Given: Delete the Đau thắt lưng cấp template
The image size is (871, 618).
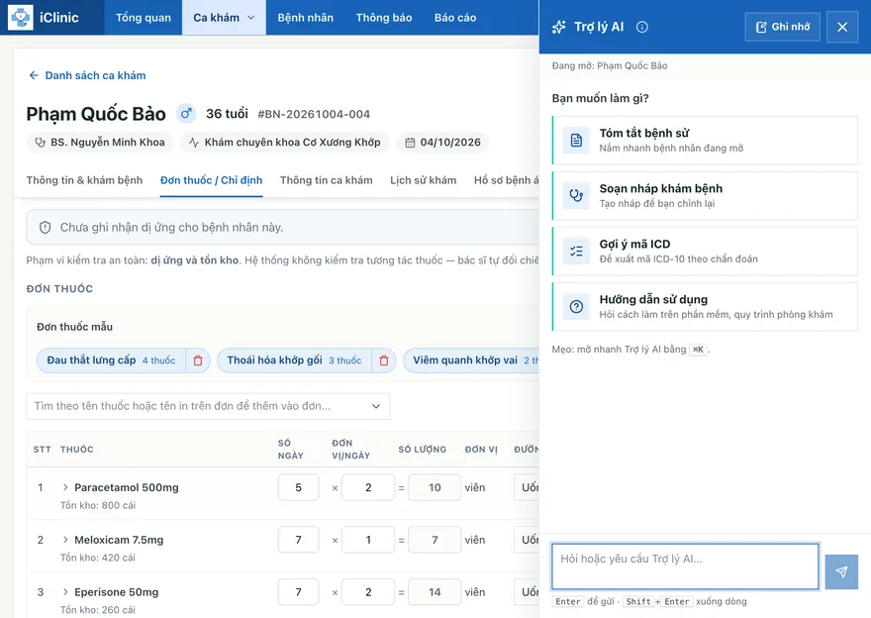Looking at the screenshot, I should point(198,360).
